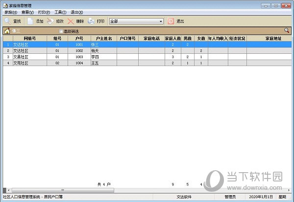Click the printer Print (打印) icon
Screen dimensions: 294x202
pos(91,21)
